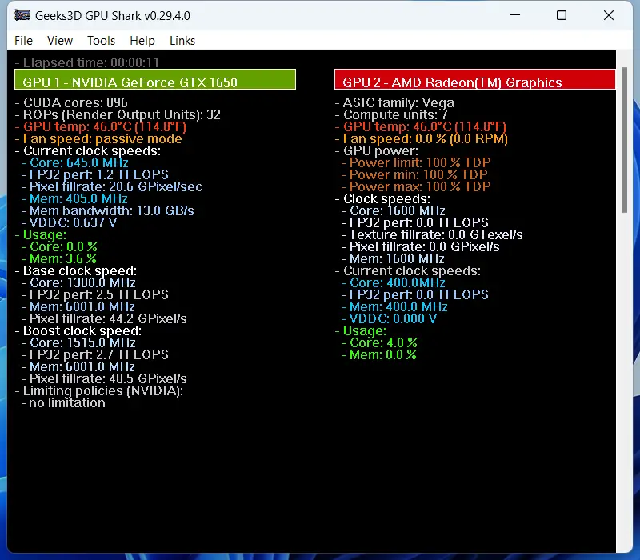The width and height of the screenshot is (640, 560).
Task: Click Limiting policies (NVIDIA) heading
Action: point(99,390)
